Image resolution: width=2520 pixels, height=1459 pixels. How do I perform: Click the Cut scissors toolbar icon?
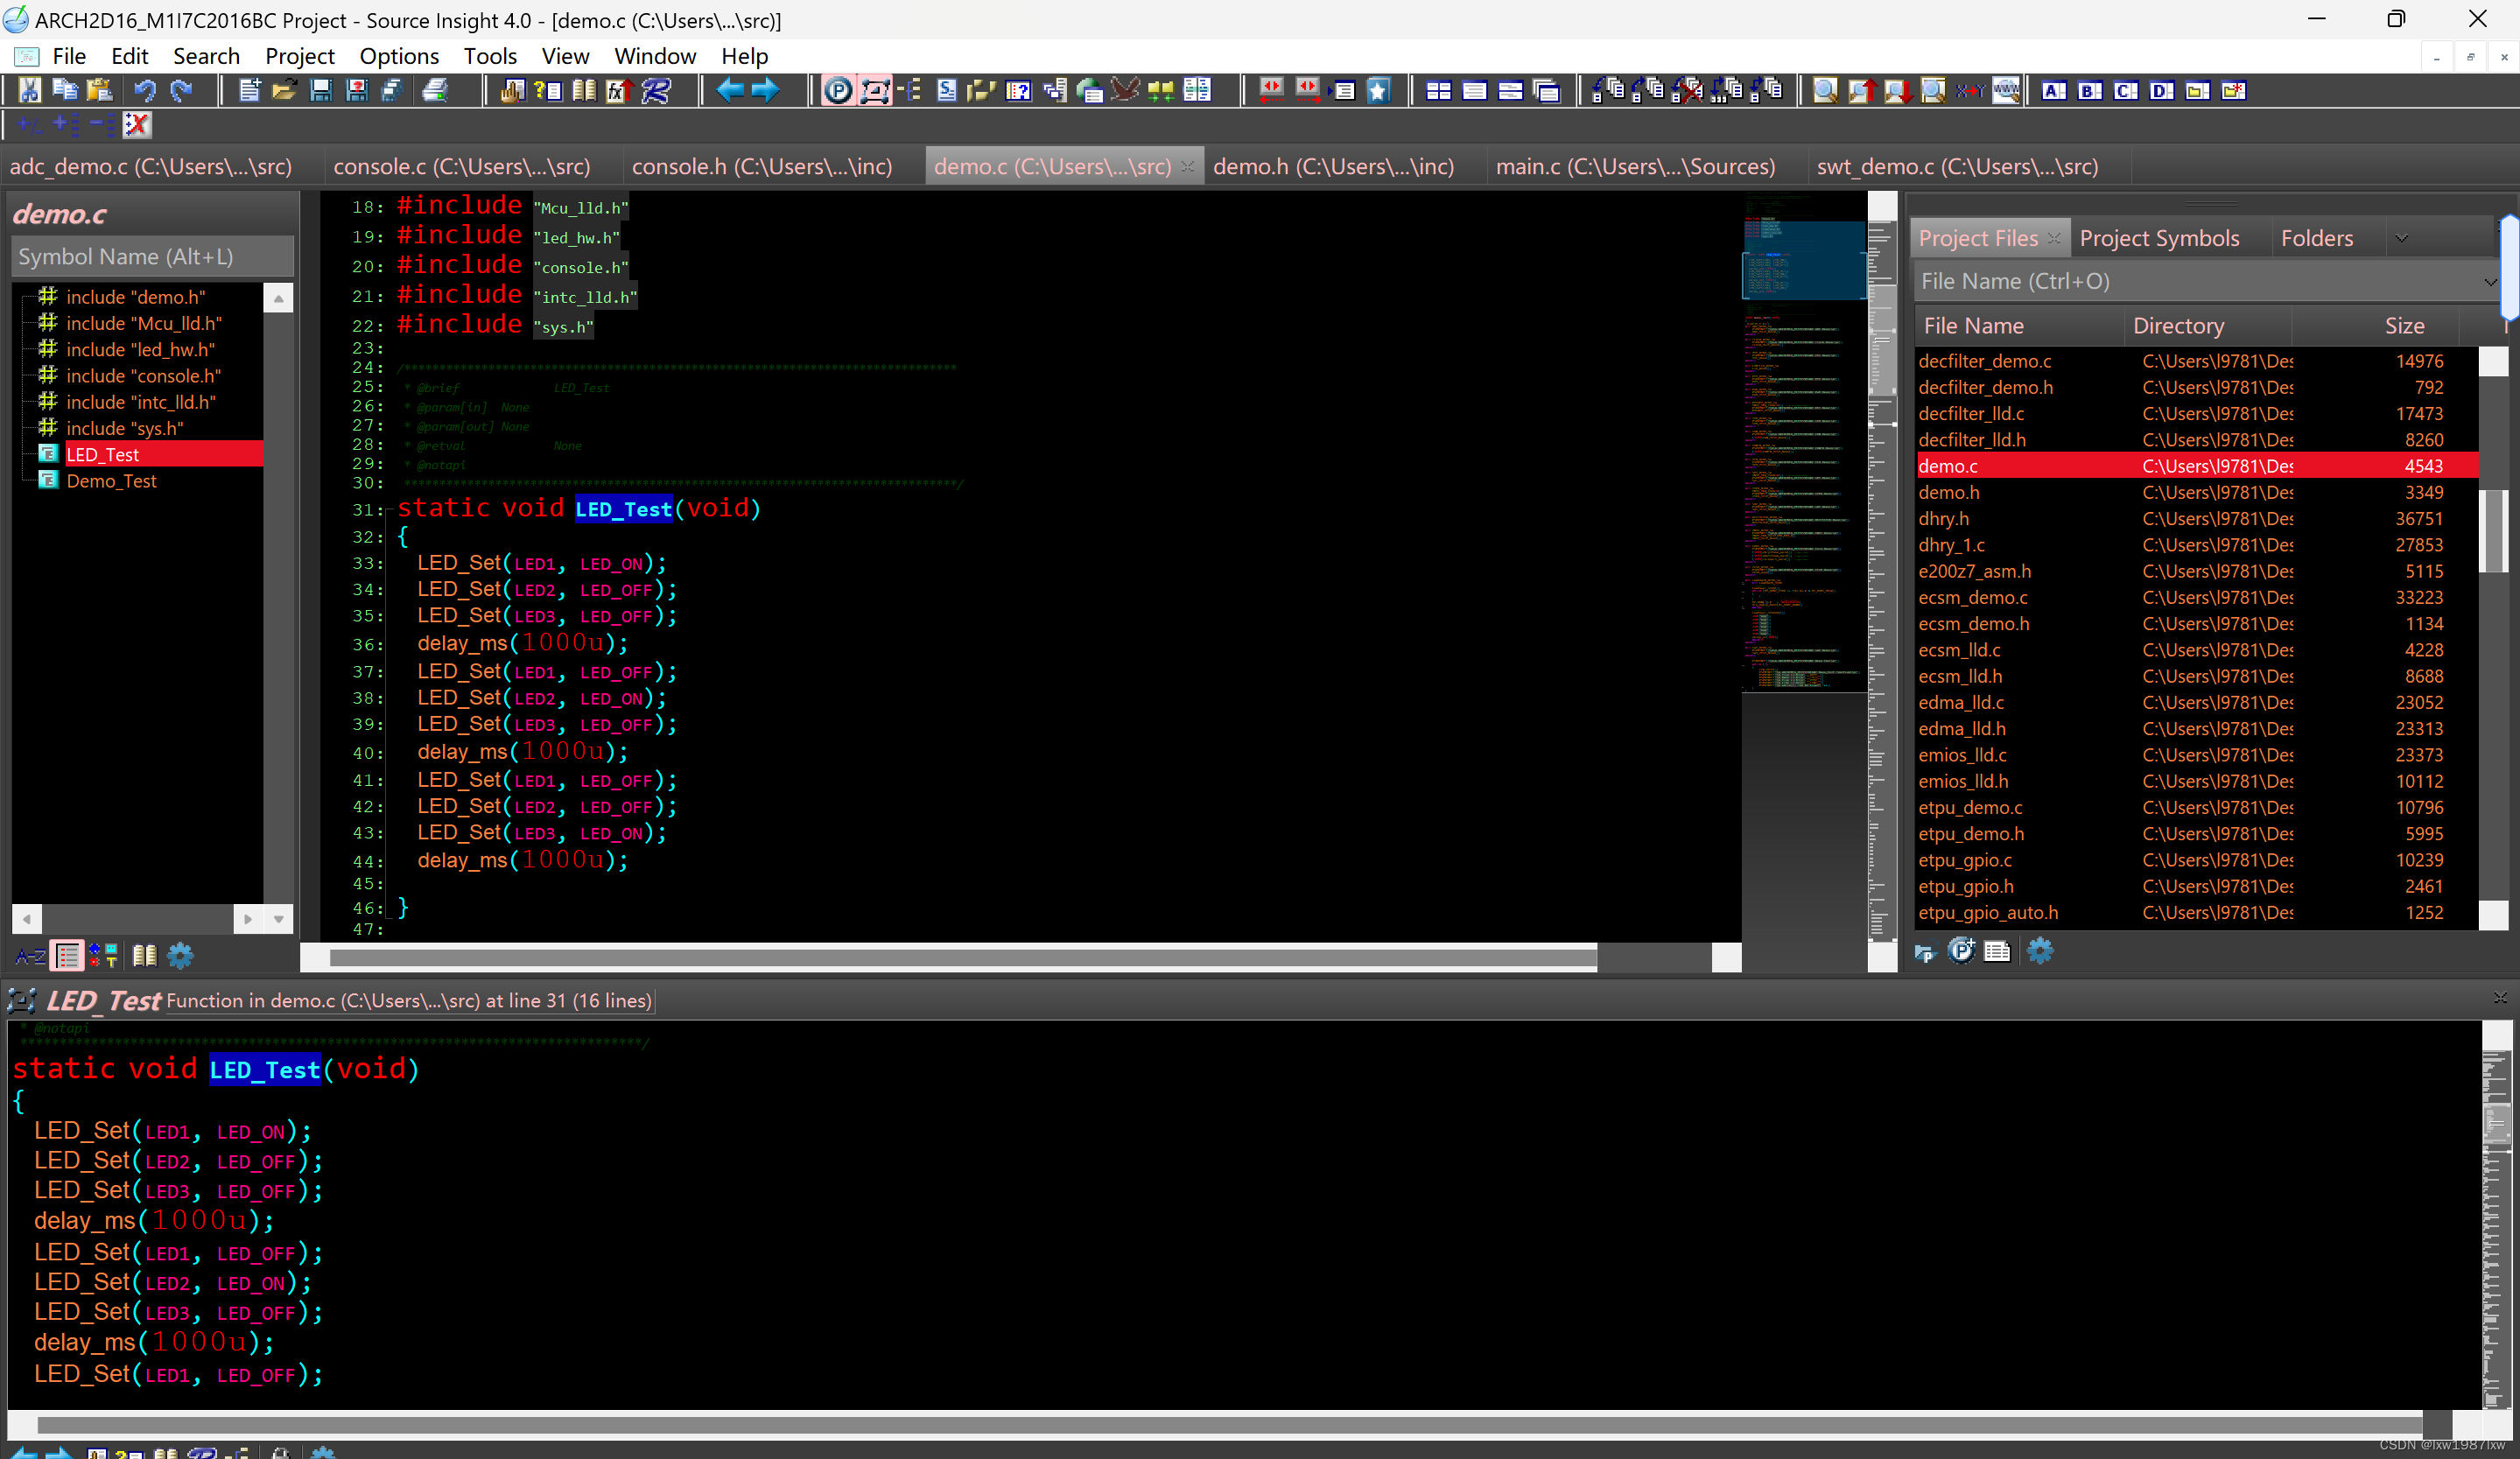coord(30,91)
